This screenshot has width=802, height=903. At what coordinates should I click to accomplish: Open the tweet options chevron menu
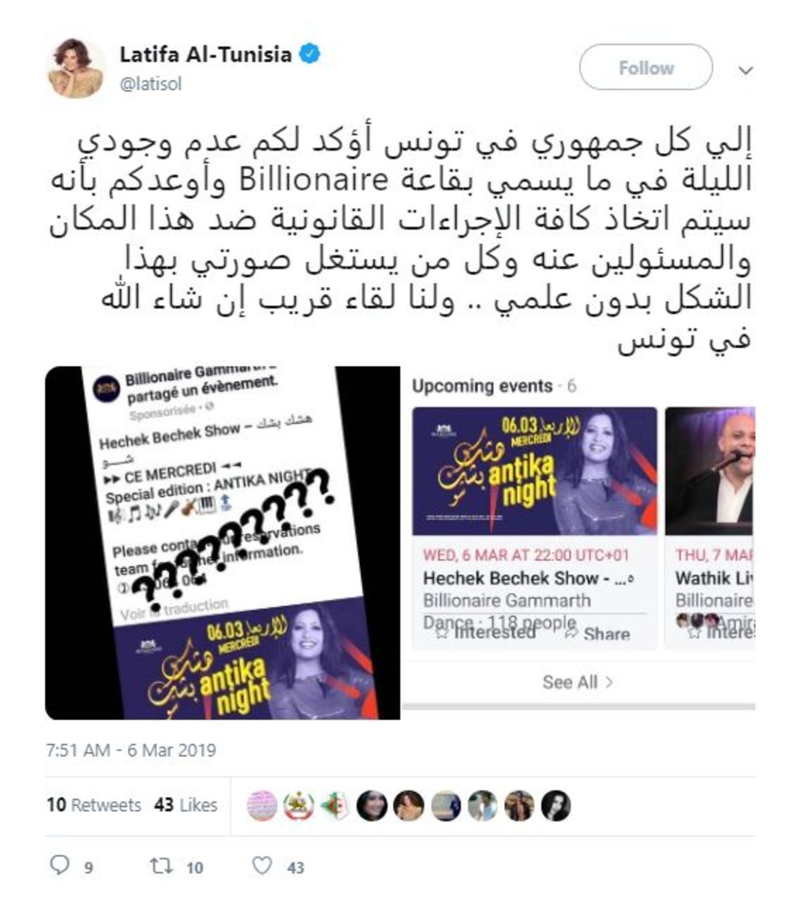(x=746, y=69)
